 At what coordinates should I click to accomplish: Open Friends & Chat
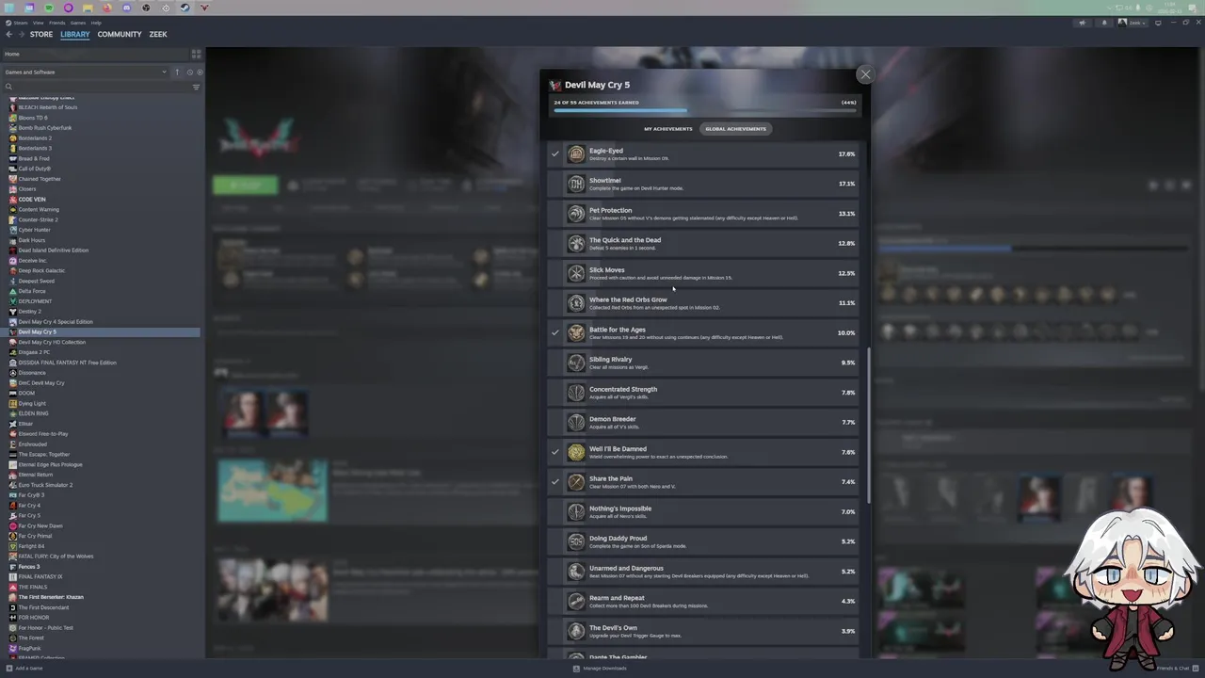[x=1177, y=668]
